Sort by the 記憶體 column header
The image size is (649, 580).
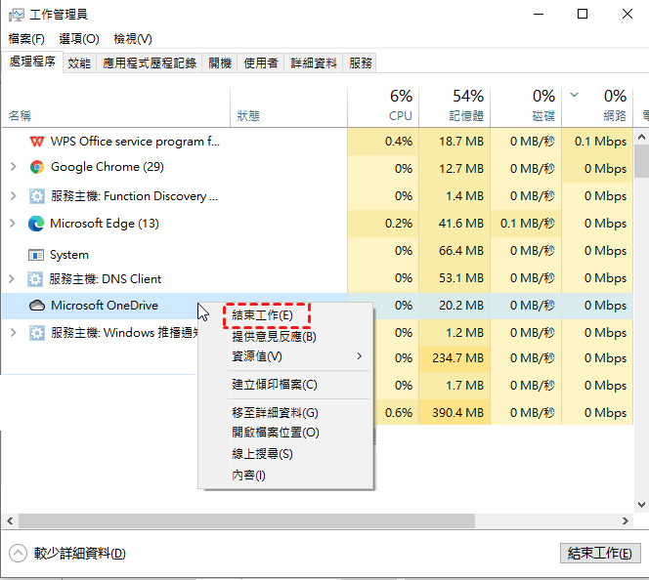point(454,107)
